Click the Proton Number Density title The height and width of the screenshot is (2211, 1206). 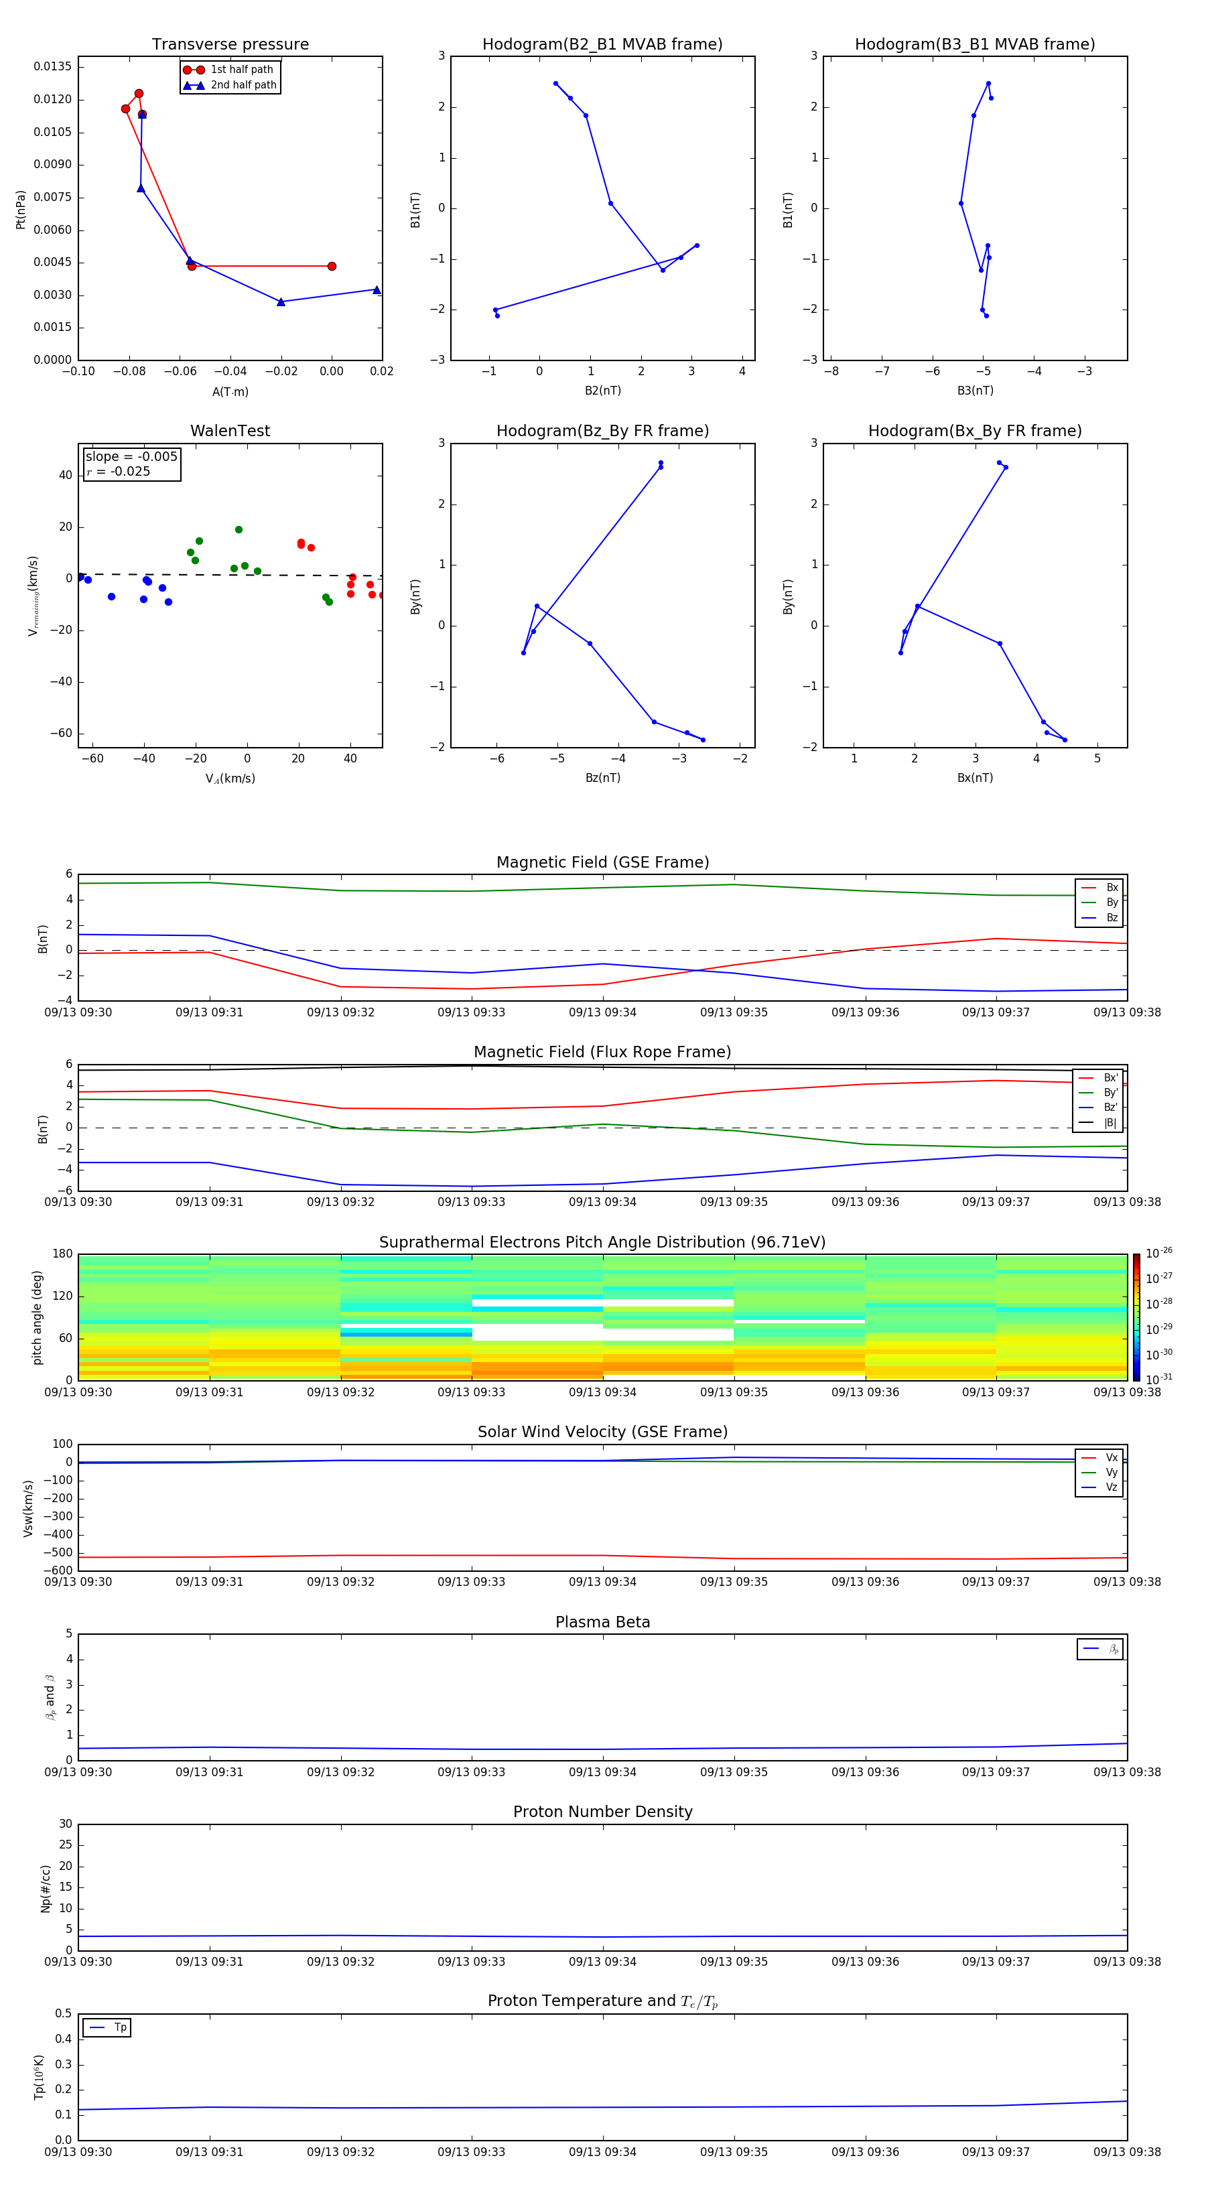tap(602, 1812)
